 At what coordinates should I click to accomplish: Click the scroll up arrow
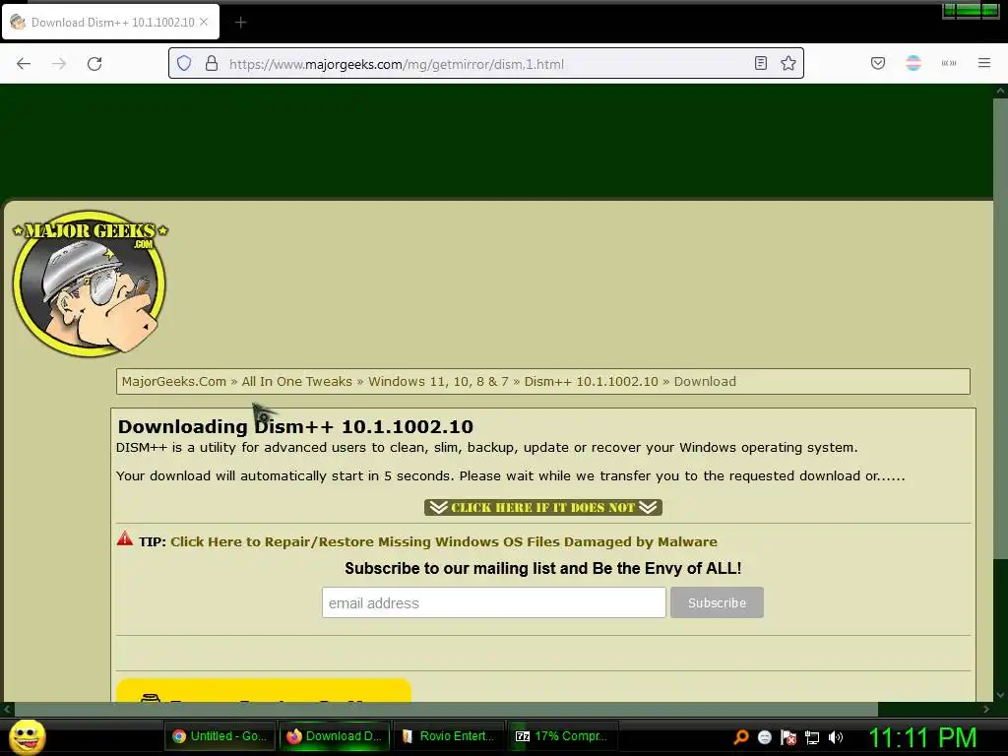(x=1000, y=92)
